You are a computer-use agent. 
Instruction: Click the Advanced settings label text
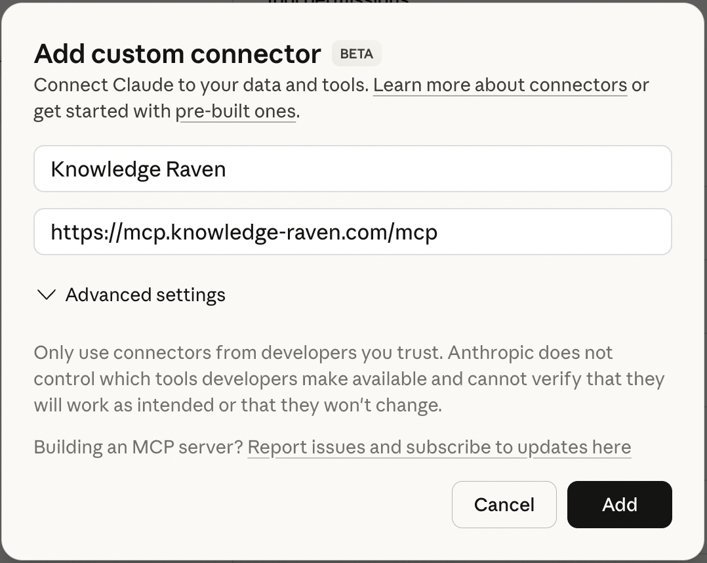click(145, 295)
